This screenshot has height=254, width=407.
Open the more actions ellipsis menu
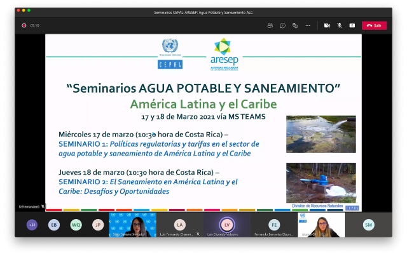[x=308, y=25]
